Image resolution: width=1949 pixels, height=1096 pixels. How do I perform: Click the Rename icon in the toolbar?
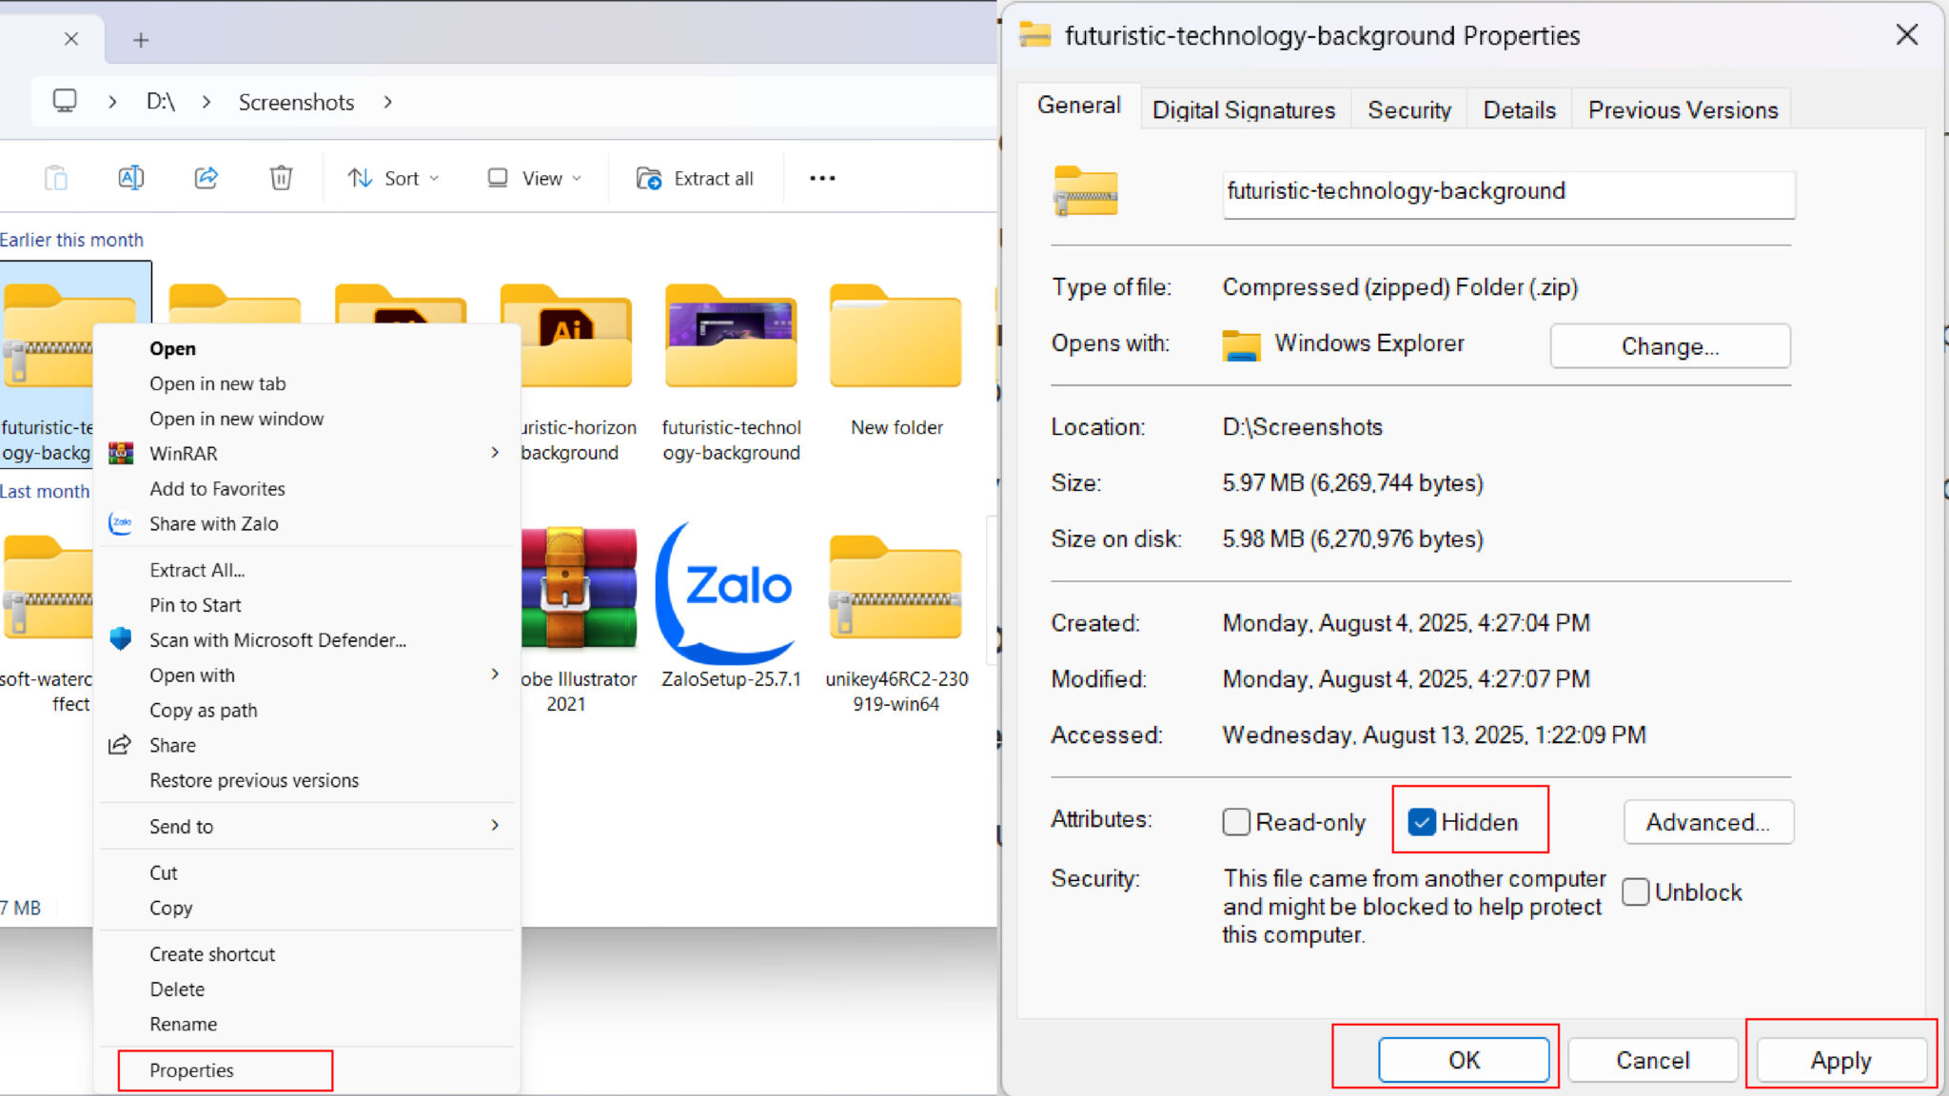(x=131, y=178)
